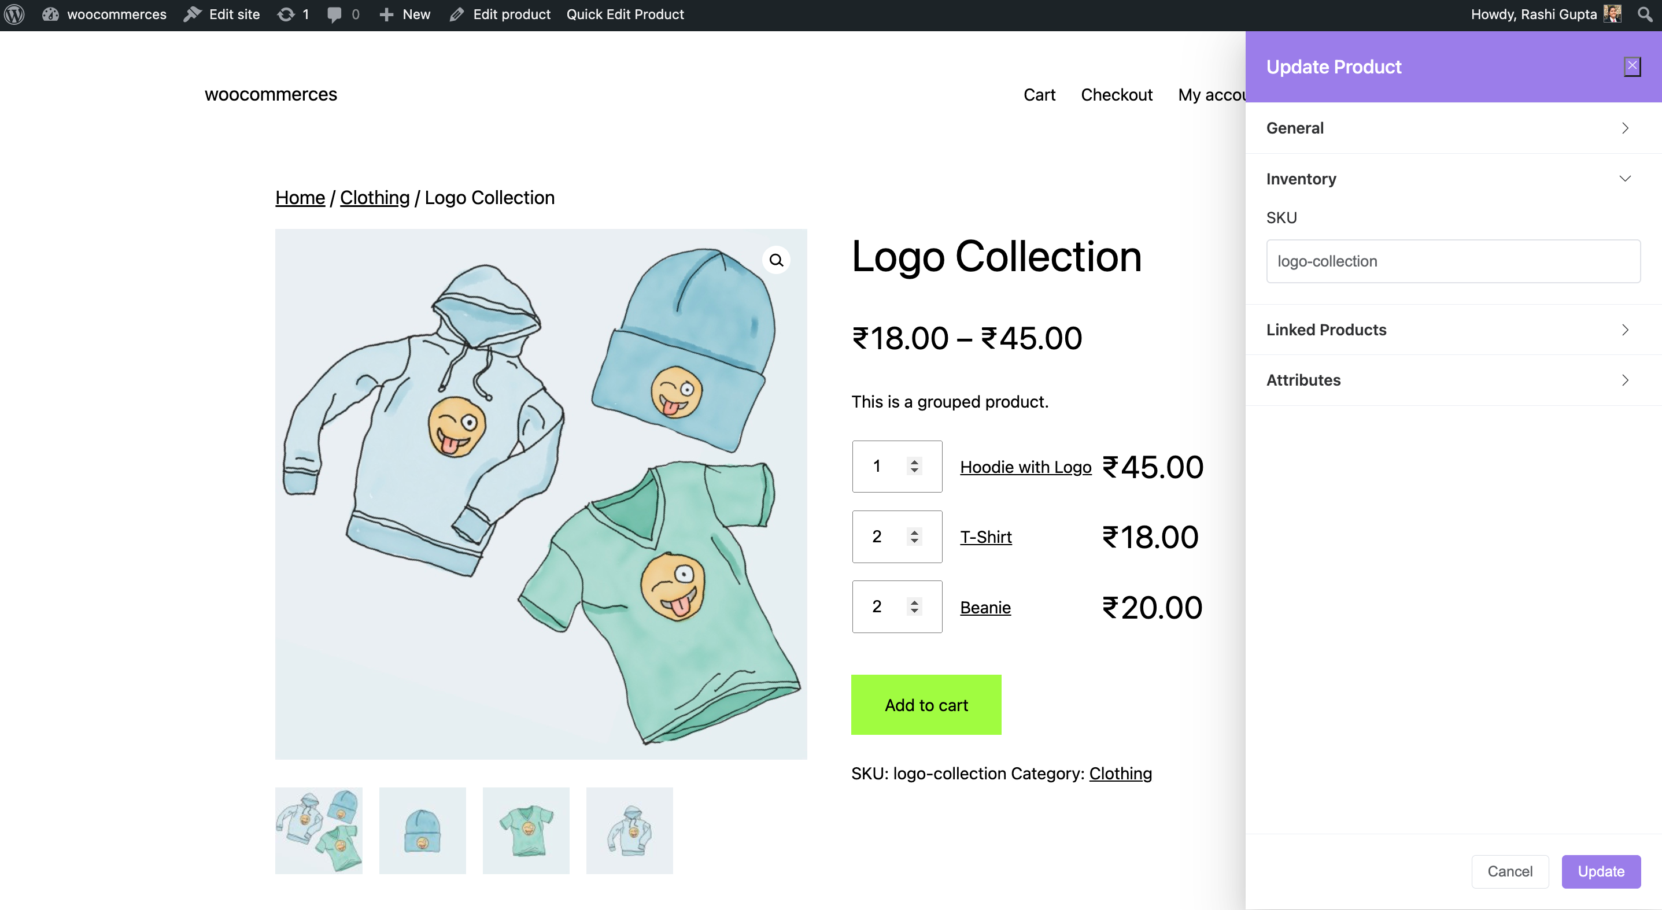Collapse the Inventory section
The image size is (1662, 910).
(x=1453, y=179)
